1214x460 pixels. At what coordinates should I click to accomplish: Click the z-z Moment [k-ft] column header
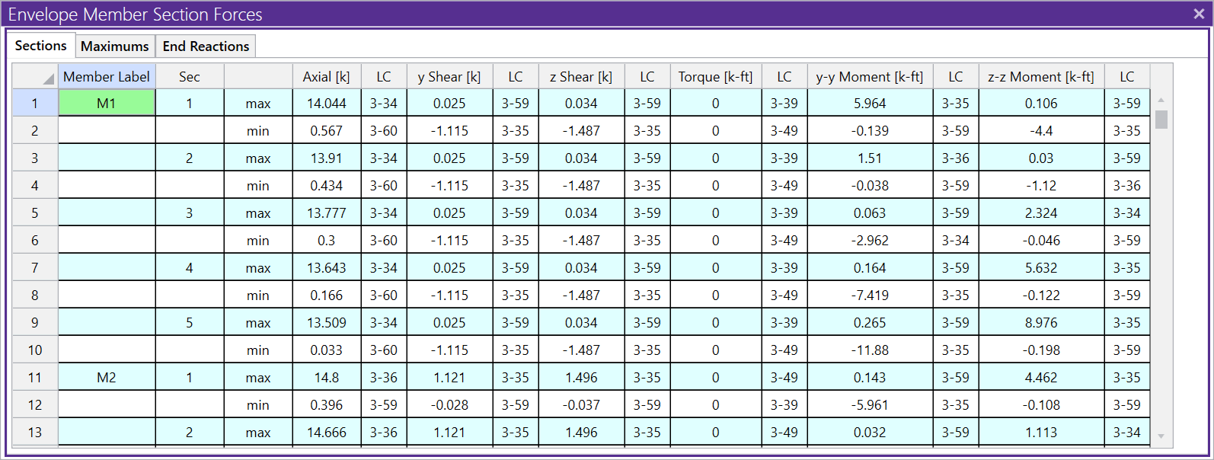tap(1040, 76)
